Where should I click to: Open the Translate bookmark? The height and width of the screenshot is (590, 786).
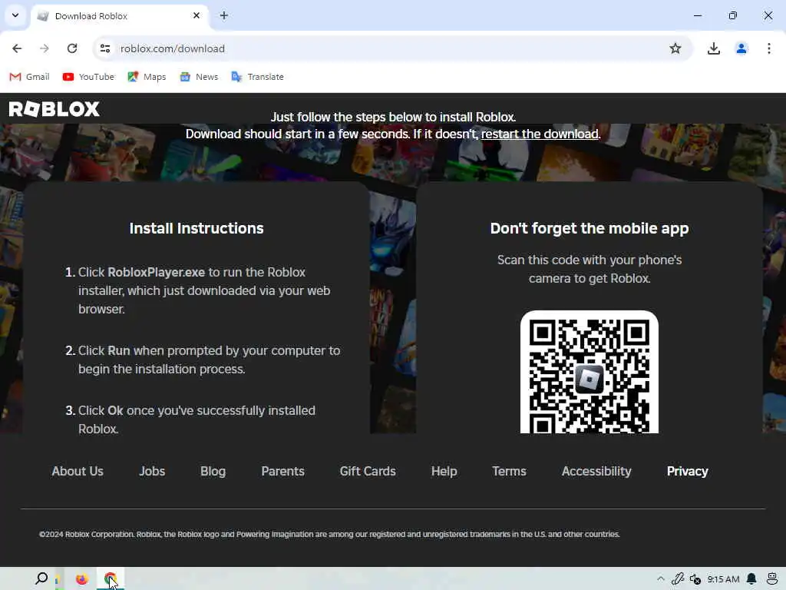[258, 77]
